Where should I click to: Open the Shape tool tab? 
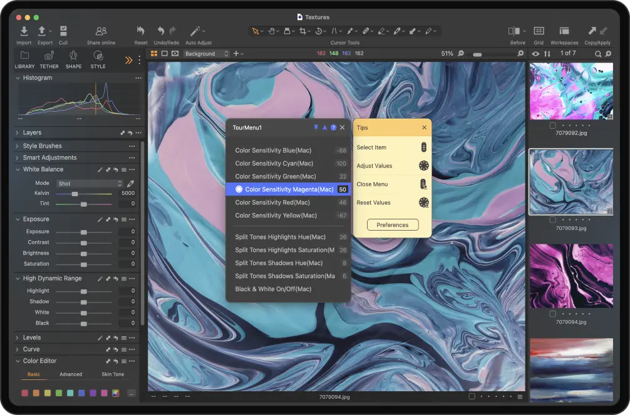tap(73, 59)
